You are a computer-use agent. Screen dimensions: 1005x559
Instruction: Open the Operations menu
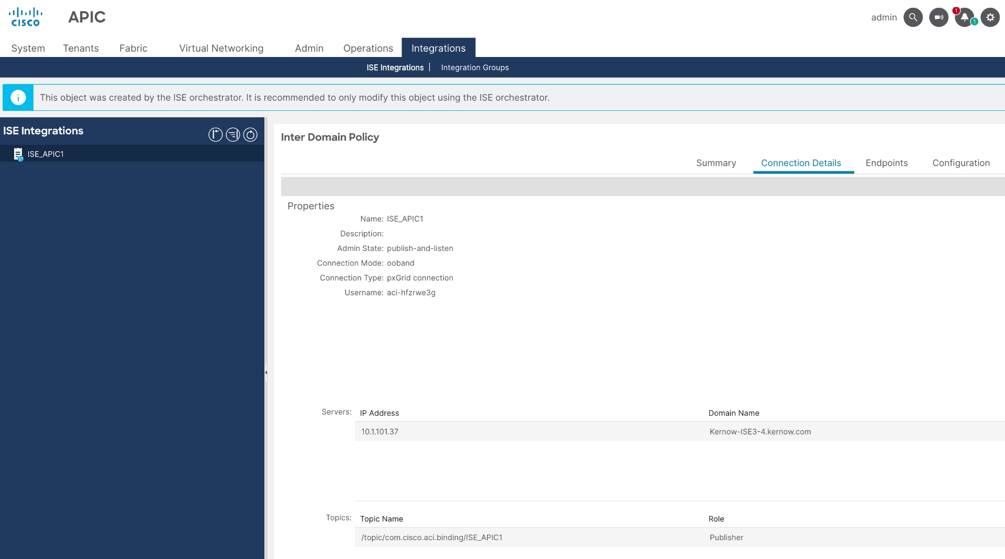pyautogui.click(x=368, y=48)
